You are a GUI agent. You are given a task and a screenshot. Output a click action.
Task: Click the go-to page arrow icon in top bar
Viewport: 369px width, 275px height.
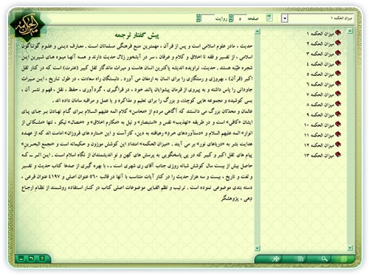[x=269, y=18]
